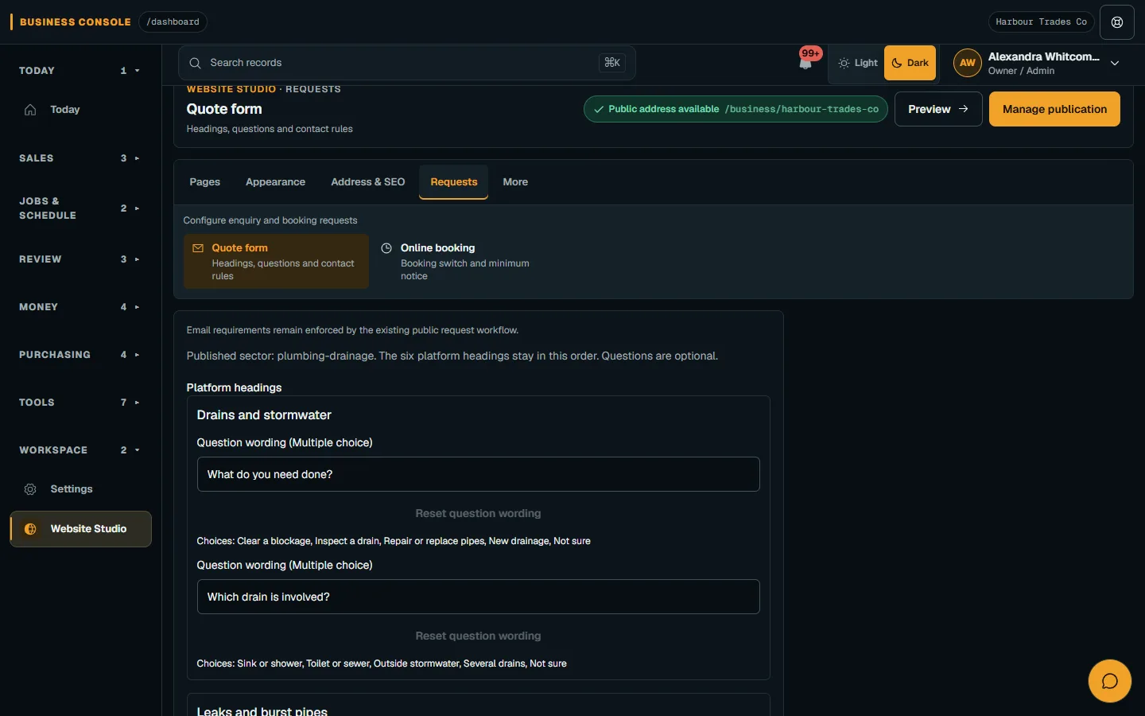
Task: Click the Website Studio globe icon
Action: (x=30, y=529)
